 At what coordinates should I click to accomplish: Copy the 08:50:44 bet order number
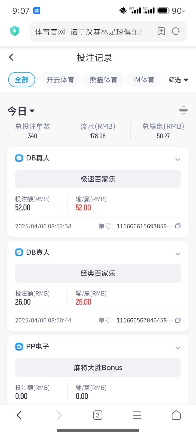click(178, 320)
